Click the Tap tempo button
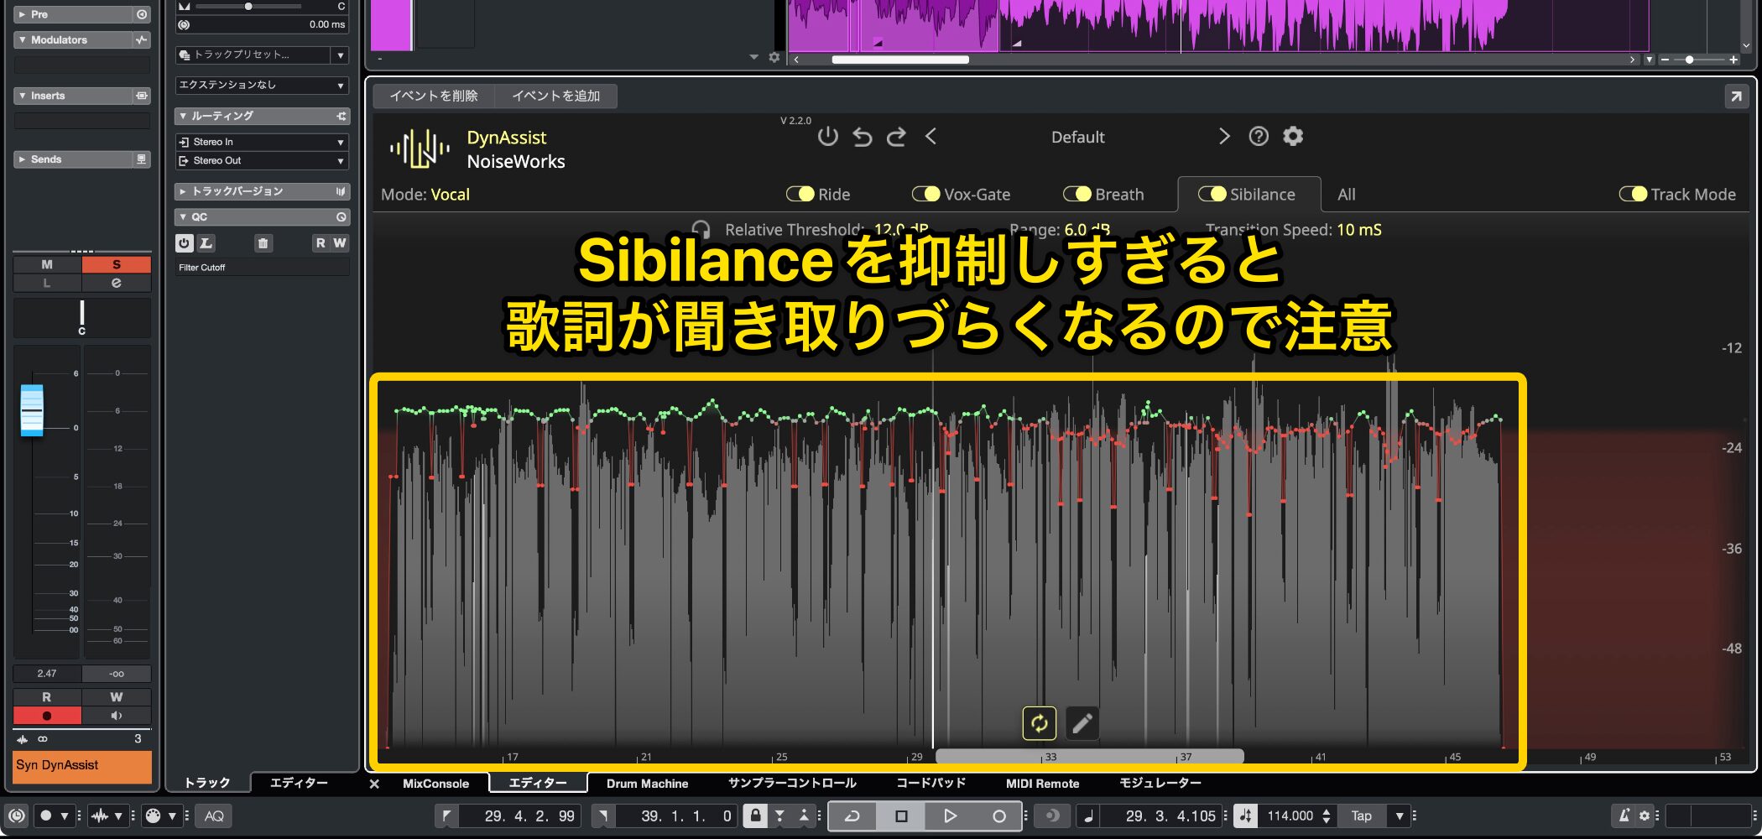The width and height of the screenshot is (1762, 839). point(1361,816)
